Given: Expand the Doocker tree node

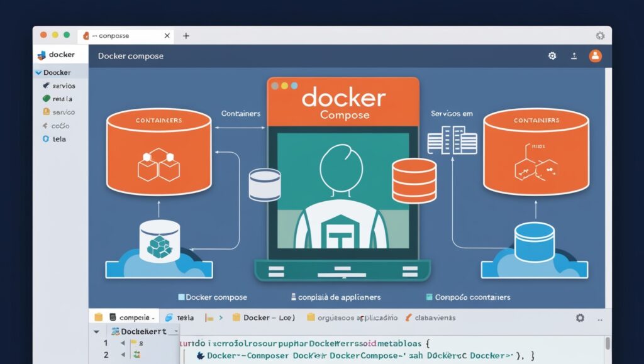Looking at the screenshot, I should (x=38, y=73).
